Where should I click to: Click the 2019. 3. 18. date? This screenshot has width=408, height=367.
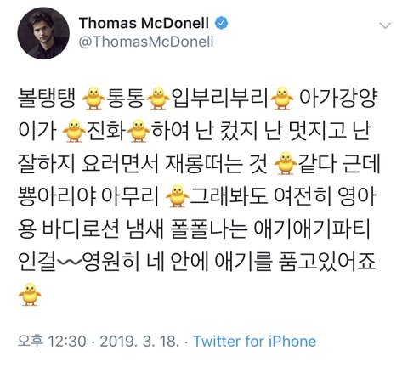139,341
